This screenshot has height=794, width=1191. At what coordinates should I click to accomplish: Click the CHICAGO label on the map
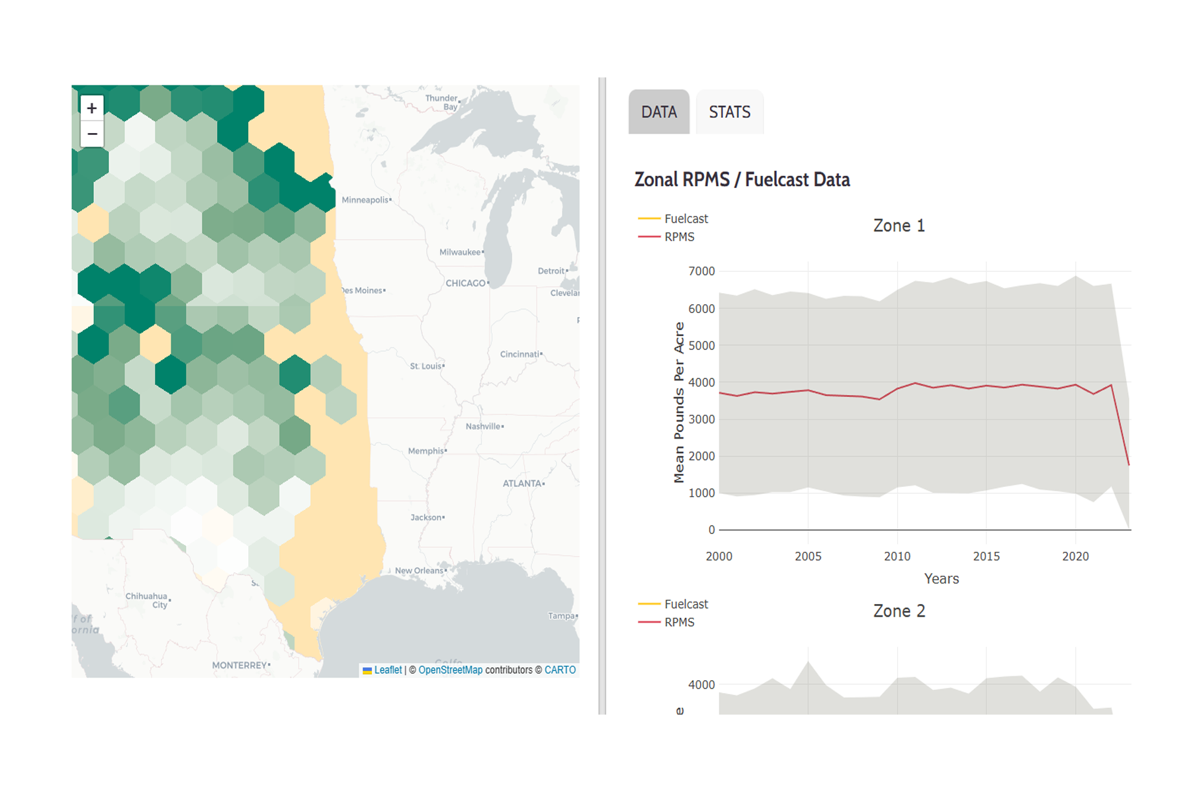point(466,283)
